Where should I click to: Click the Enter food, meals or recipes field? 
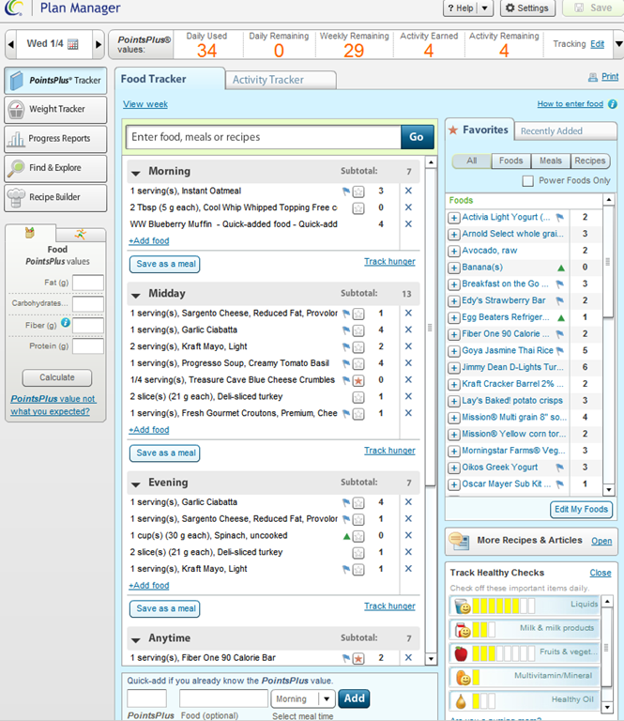pos(264,137)
